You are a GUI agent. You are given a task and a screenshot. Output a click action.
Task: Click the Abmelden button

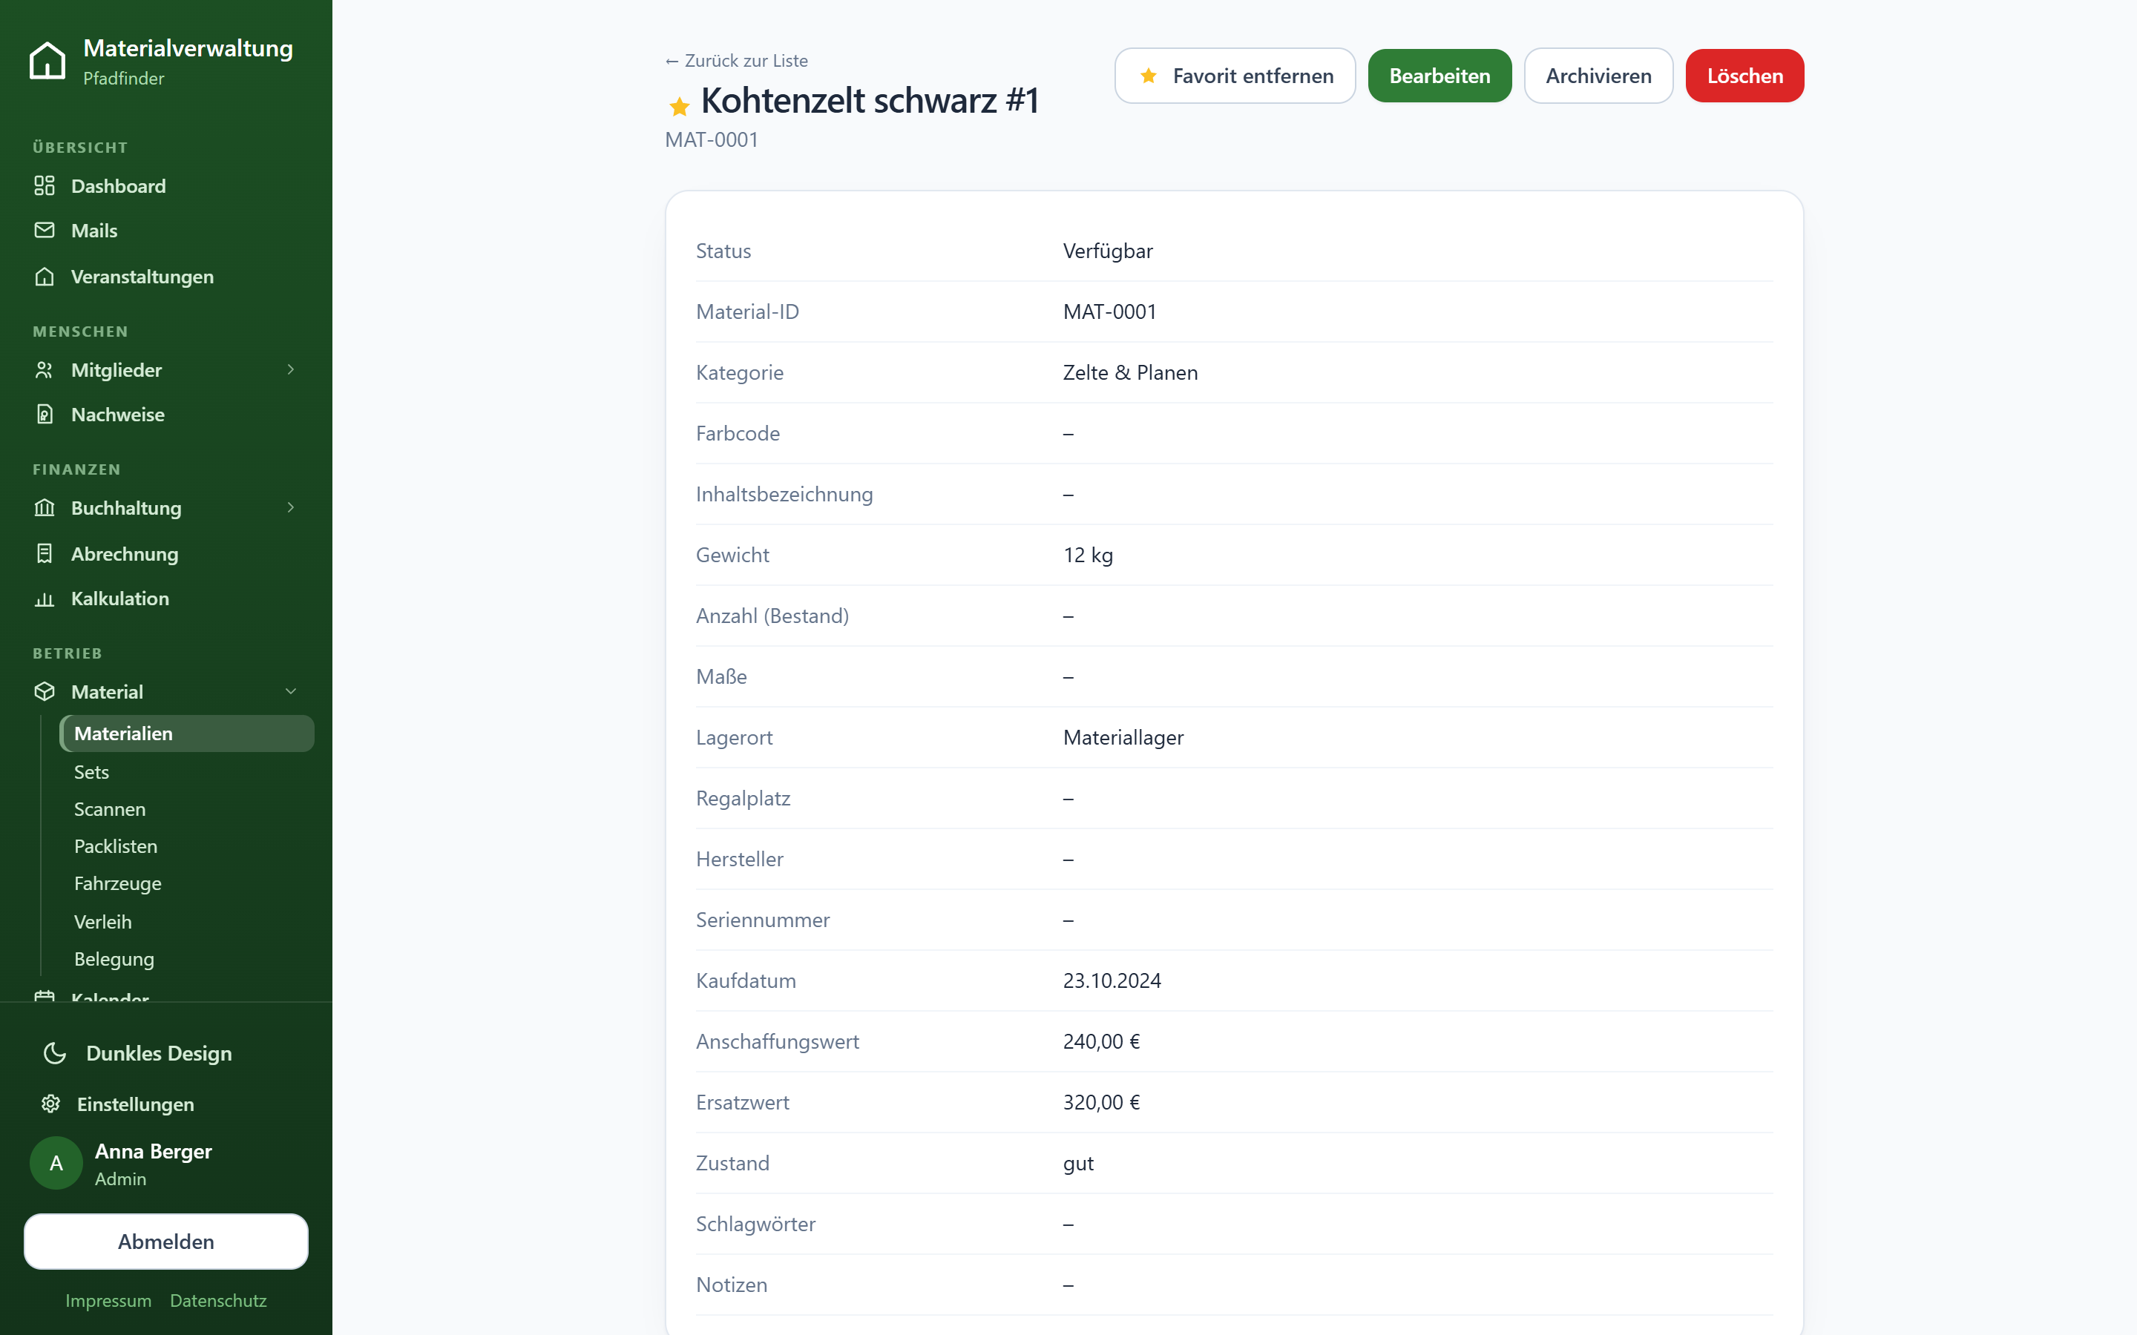point(166,1242)
